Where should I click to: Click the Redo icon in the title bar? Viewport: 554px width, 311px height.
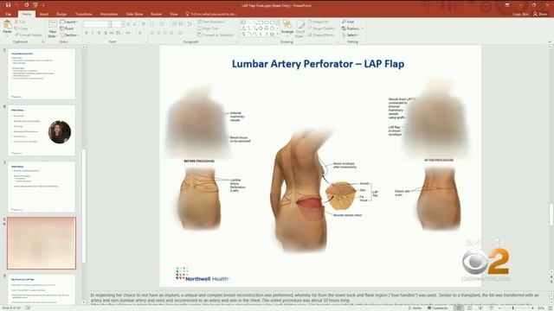[27, 5]
